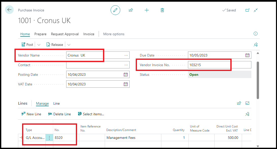Click the vertical scrollbar thumb
Image resolution: width=277 pixels, height=149 pixels.
tap(258, 80)
